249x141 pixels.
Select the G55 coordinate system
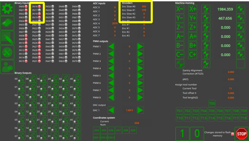[103, 130]
